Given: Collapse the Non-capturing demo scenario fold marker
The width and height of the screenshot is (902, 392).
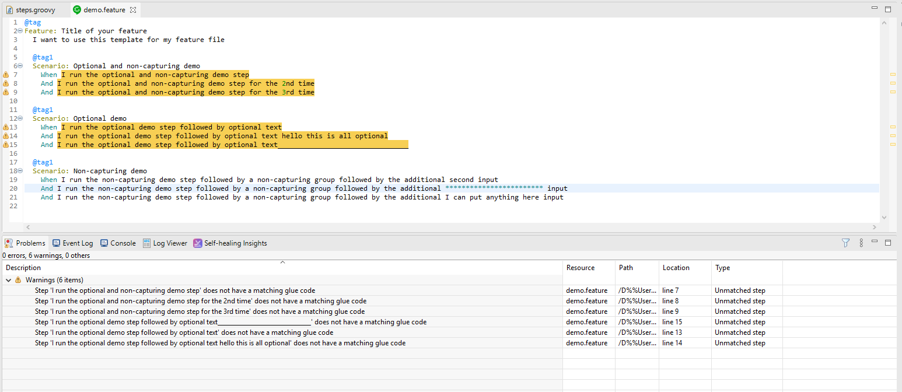Looking at the screenshot, I should coord(19,170).
